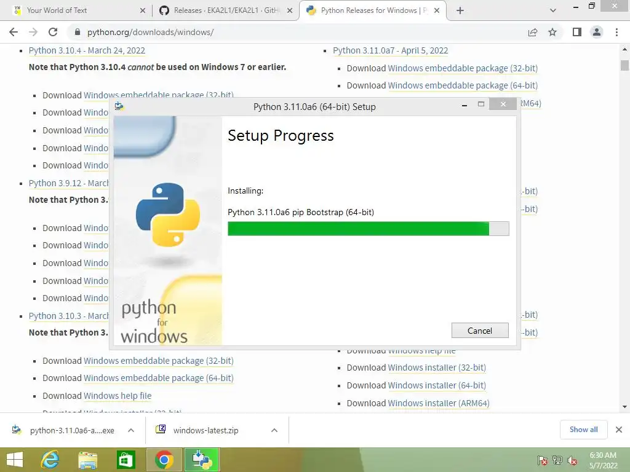Click the browser forward arrow
The image size is (630, 472).
pyautogui.click(x=33, y=32)
